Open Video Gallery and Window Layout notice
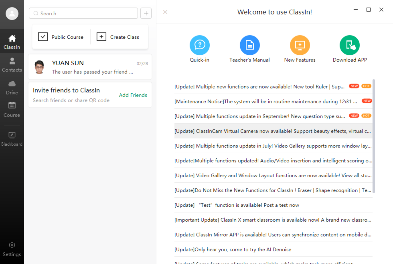 click(273, 175)
